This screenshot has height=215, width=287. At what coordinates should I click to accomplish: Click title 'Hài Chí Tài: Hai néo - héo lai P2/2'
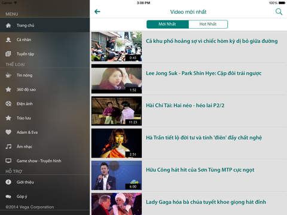(x=185, y=106)
